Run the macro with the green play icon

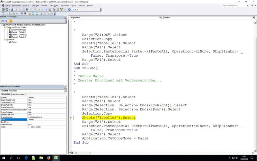39,10
